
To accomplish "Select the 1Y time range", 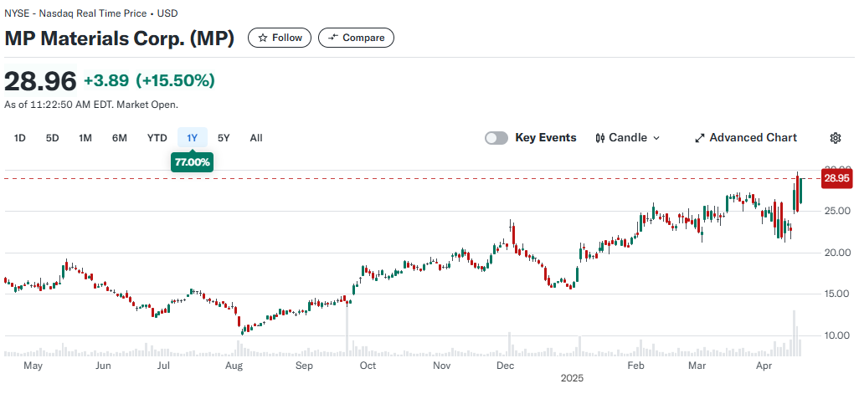I will [192, 138].
